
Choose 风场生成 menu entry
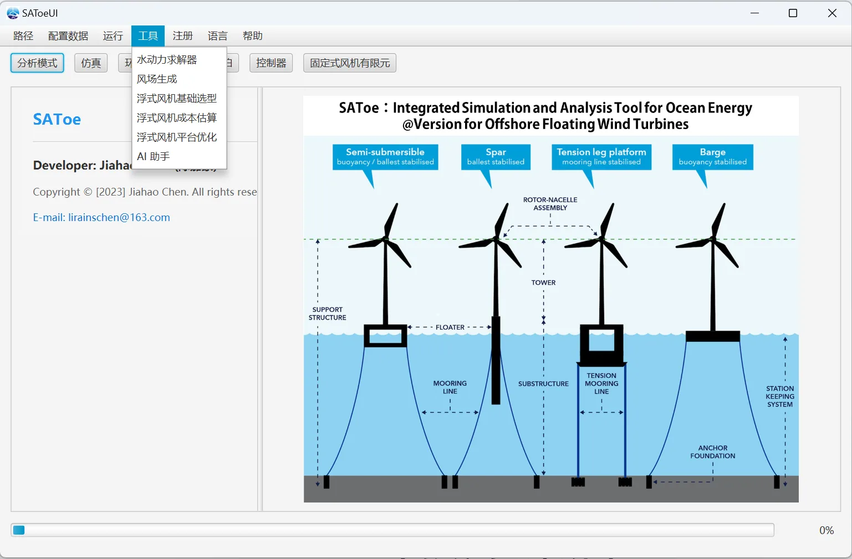pos(180,79)
